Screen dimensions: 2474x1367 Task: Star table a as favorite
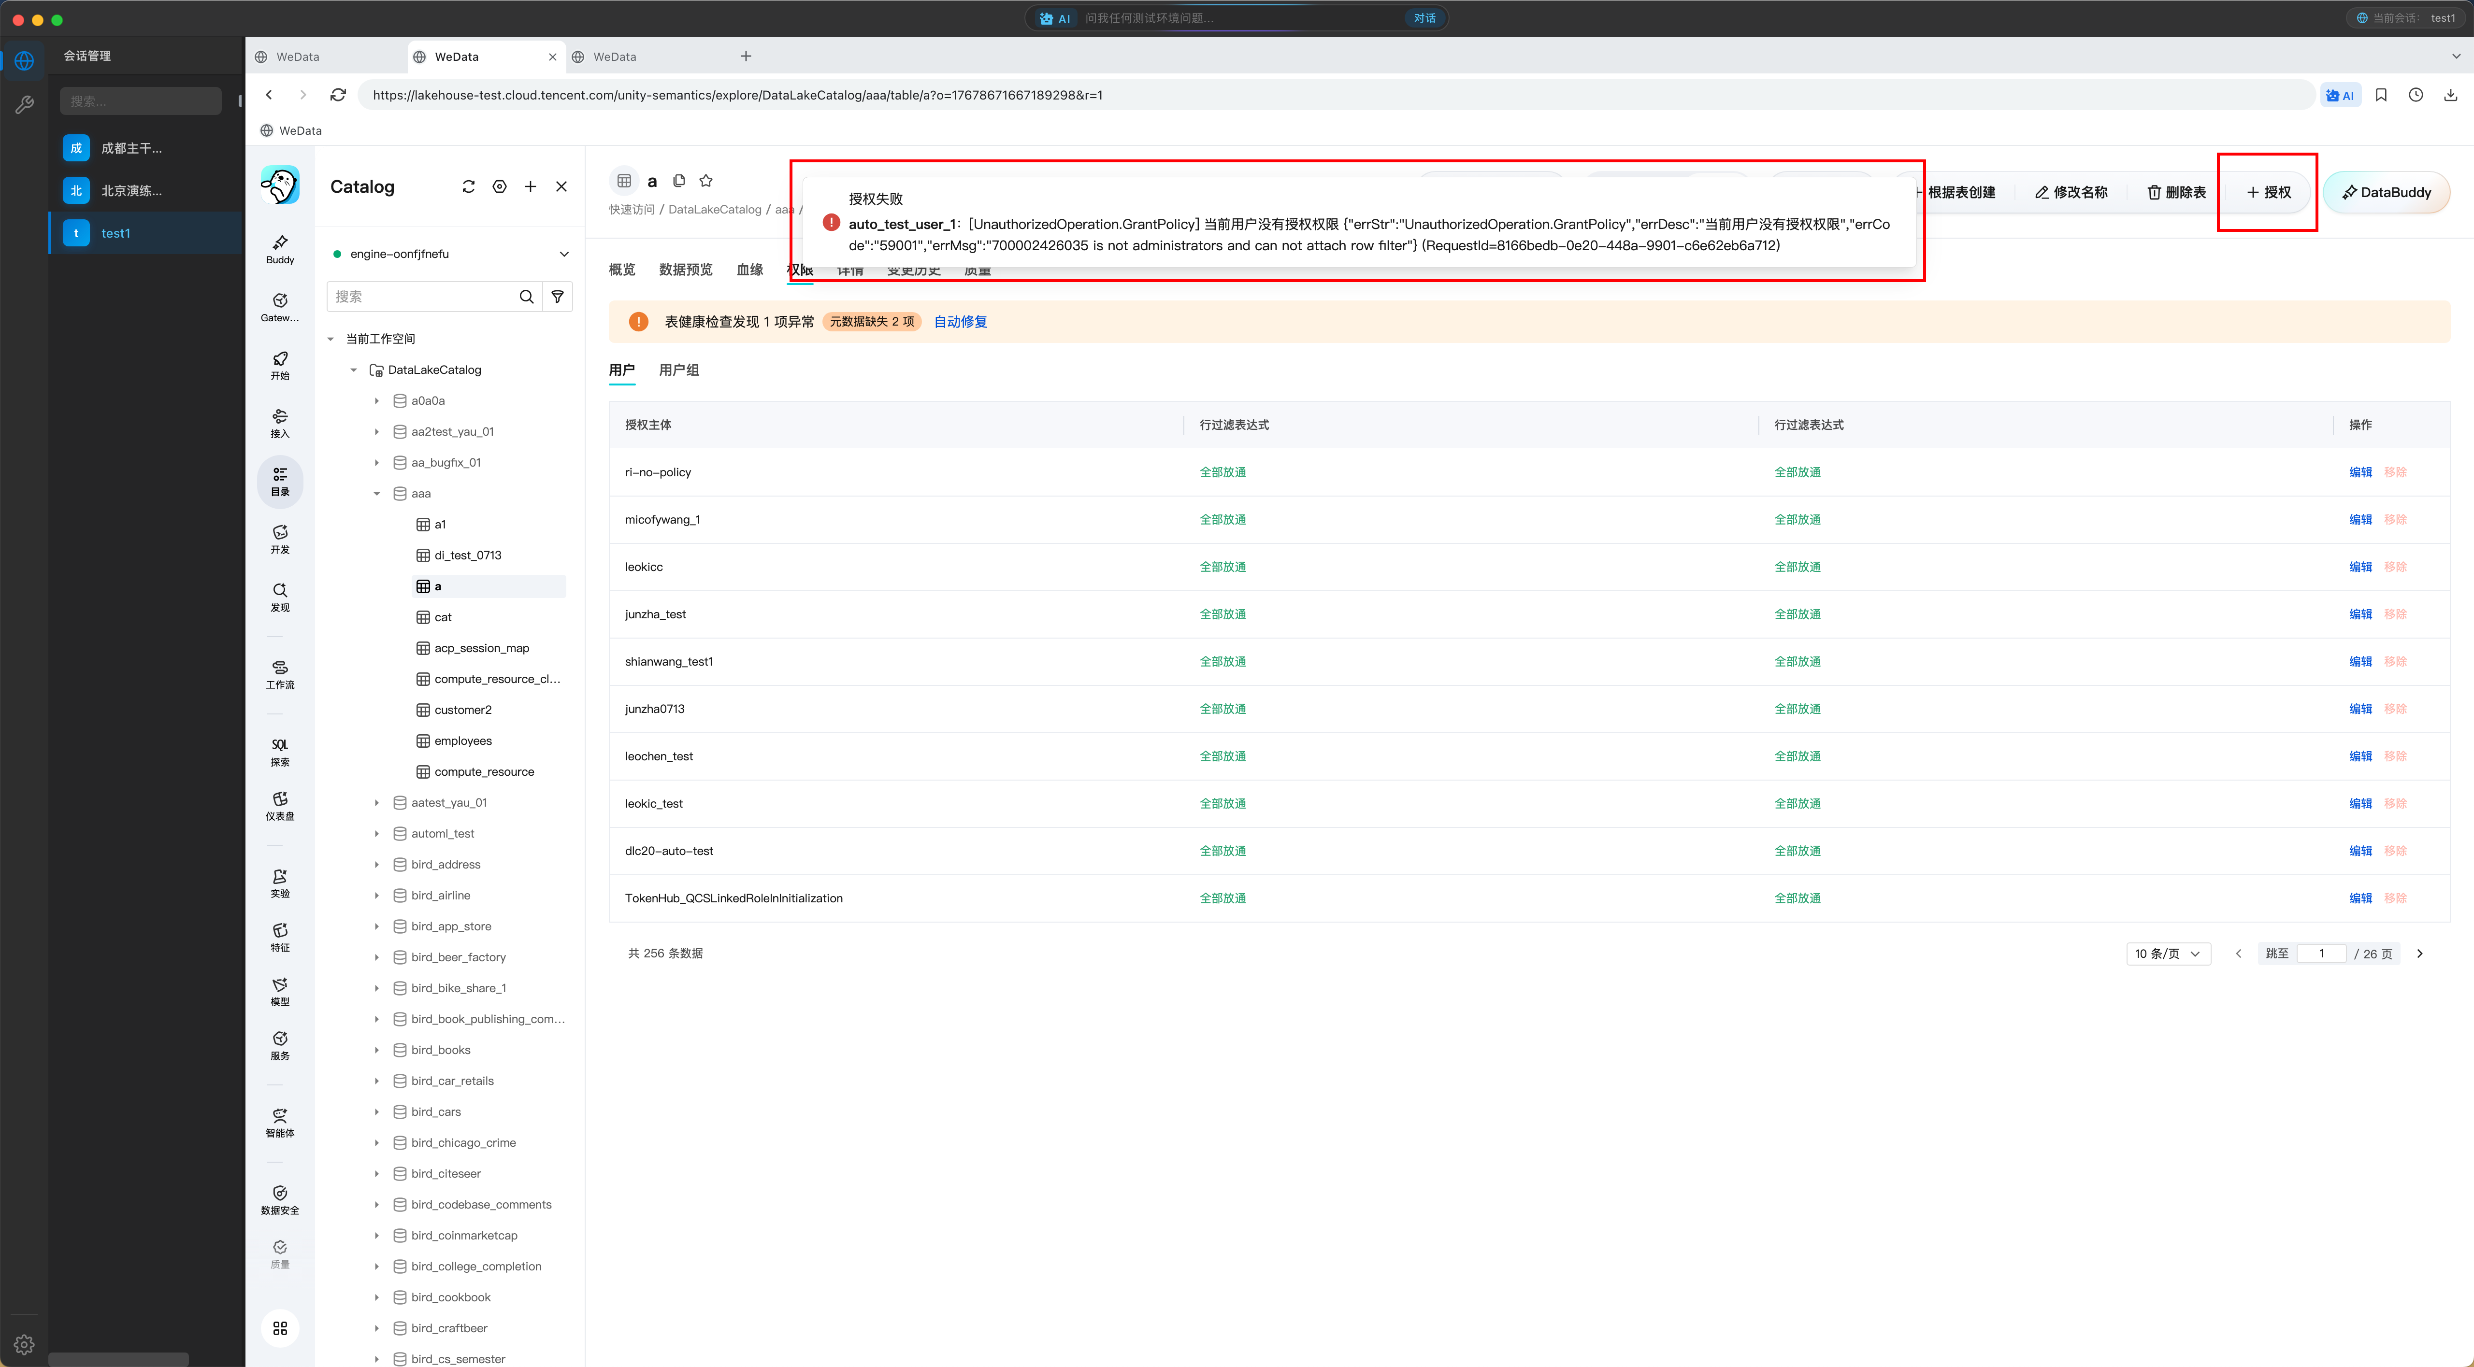706,181
